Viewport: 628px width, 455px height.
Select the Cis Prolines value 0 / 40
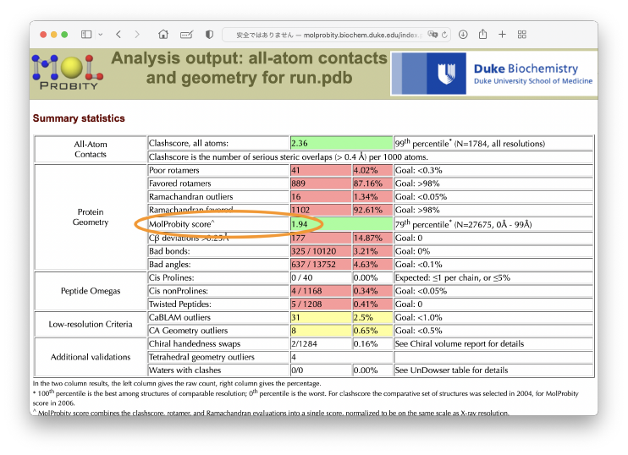click(302, 277)
